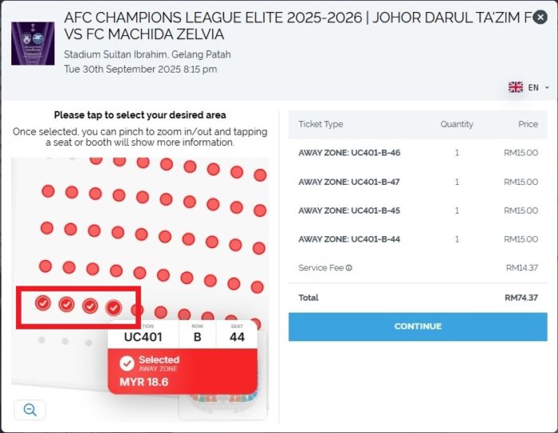Click the red Selected AWAY ZONE seat card
The image size is (558, 433).
pyautogui.click(x=182, y=371)
